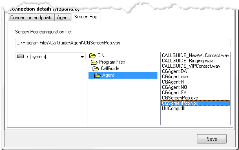Select CGAgent.exe in the file list
This screenshot has height=150, width=239.
tap(175, 77)
